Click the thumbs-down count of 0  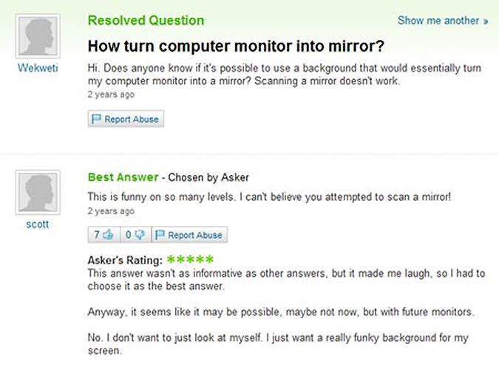pyautogui.click(x=128, y=235)
